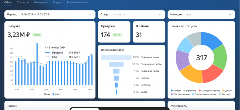Click the red "Ожидает ответа" legend marker
Viewport: 240px width, 110px height.
(204, 90)
